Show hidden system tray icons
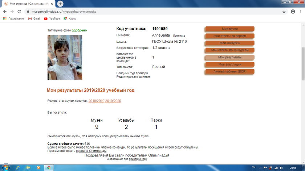Viewport: 305px width, 171px height. 259,168
